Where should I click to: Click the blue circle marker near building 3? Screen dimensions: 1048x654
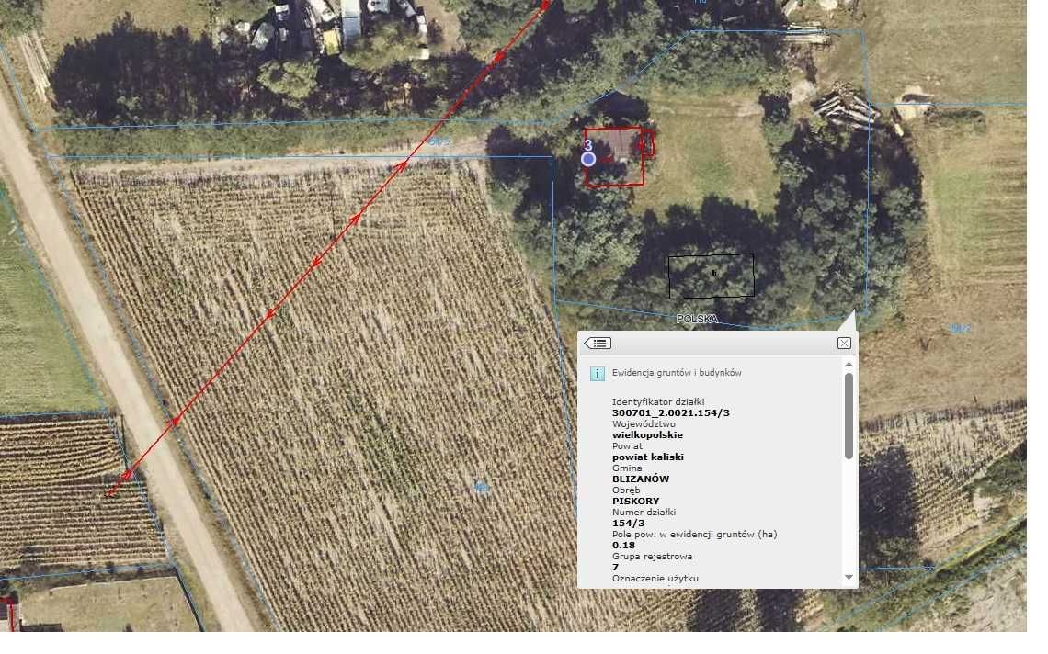pos(588,159)
